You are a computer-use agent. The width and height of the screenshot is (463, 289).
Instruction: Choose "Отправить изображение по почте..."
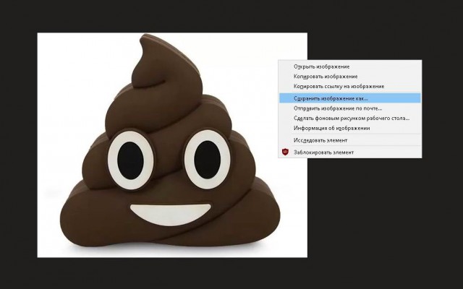click(349, 108)
